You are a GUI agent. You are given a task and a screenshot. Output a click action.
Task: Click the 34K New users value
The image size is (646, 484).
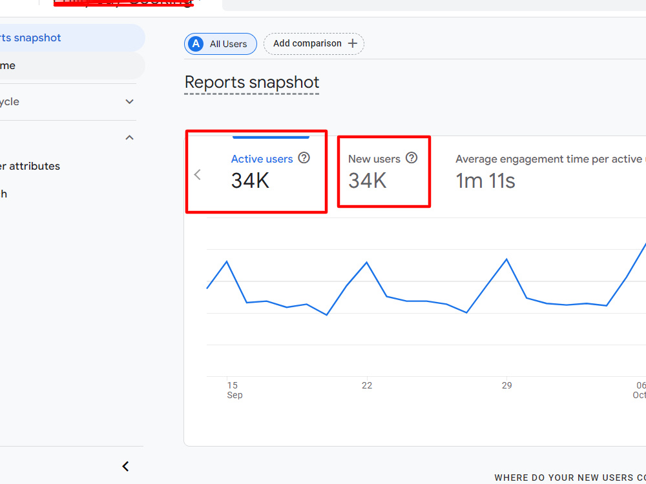click(x=368, y=181)
